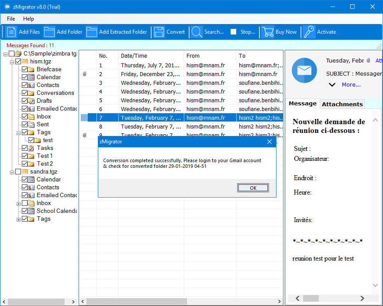The image size is (383, 306).
Task: Collapse the sandra.tgz tree node
Action: click(12, 172)
